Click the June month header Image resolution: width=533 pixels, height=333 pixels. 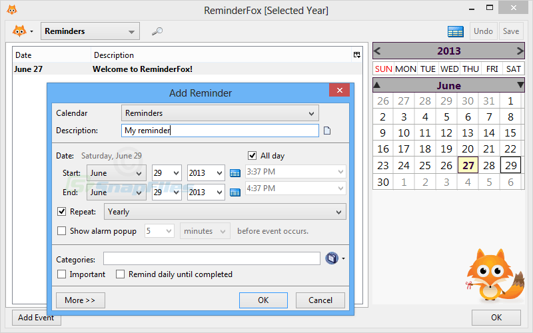coord(448,85)
